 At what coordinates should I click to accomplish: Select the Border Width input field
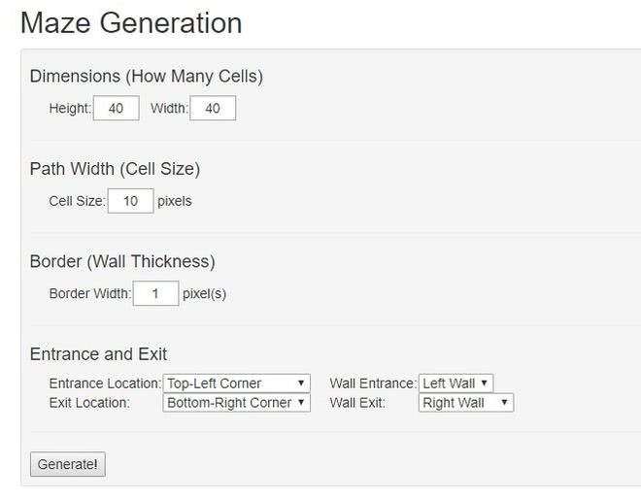[155, 293]
